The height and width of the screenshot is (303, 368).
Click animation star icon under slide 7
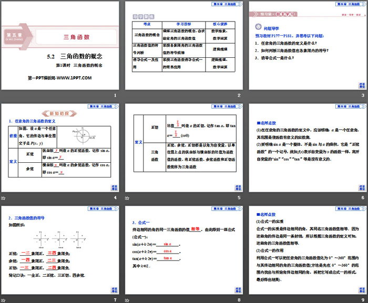click(3, 299)
